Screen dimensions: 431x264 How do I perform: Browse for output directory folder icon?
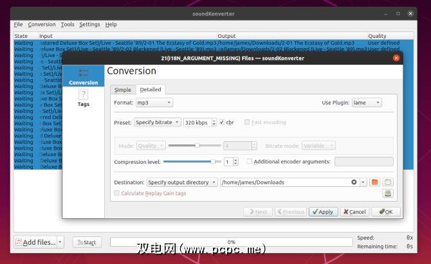coord(374,182)
